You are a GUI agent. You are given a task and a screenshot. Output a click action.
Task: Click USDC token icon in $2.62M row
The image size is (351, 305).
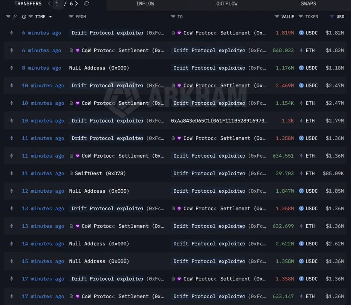point(301,244)
